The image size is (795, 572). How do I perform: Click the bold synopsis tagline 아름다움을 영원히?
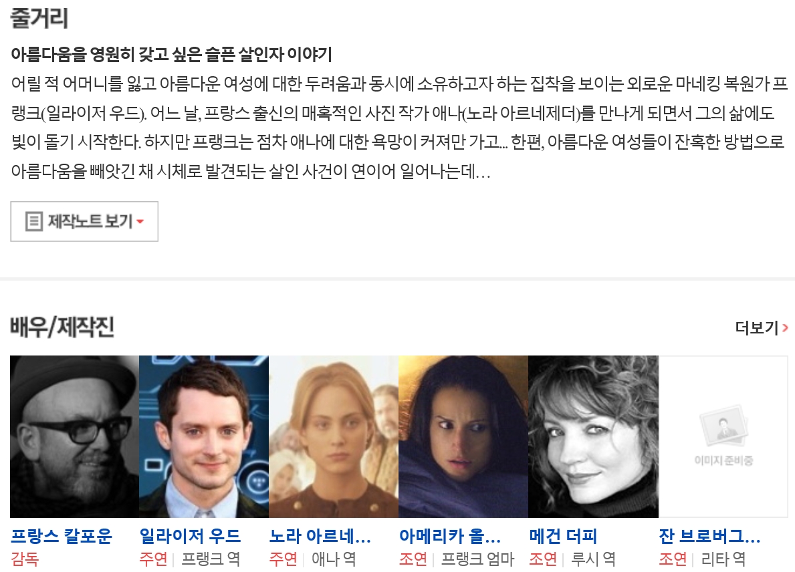point(171,54)
